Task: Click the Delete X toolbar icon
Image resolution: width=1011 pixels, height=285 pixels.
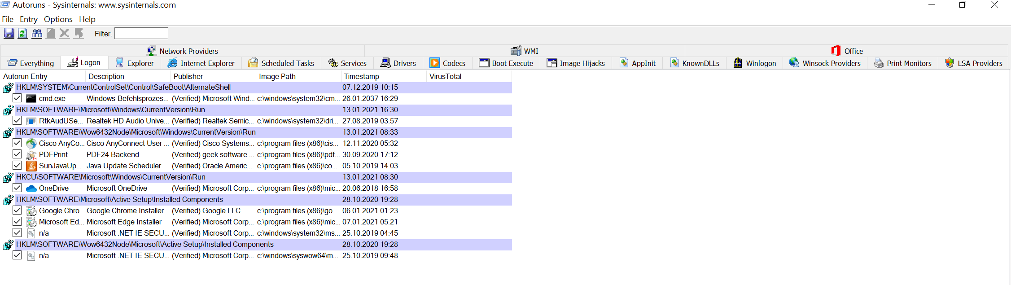Action: point(64,33)
